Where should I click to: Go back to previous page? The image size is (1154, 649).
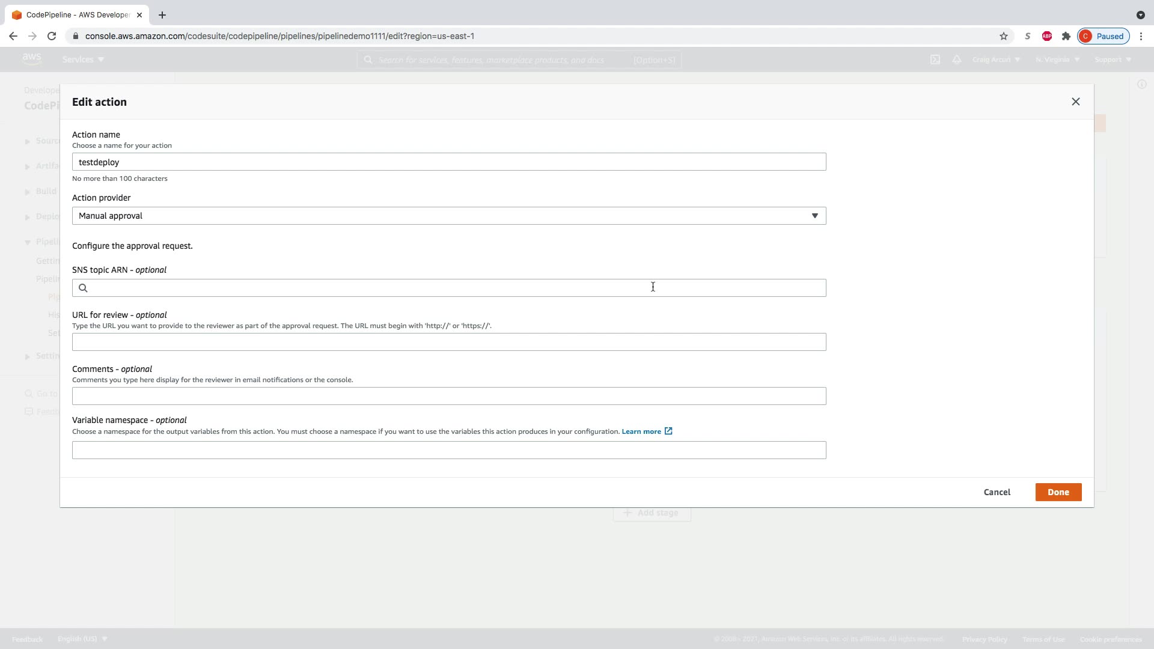[x=13, y=36]
